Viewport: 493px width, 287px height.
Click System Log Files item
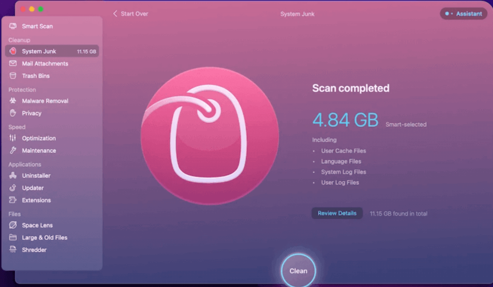coord(343,172)
